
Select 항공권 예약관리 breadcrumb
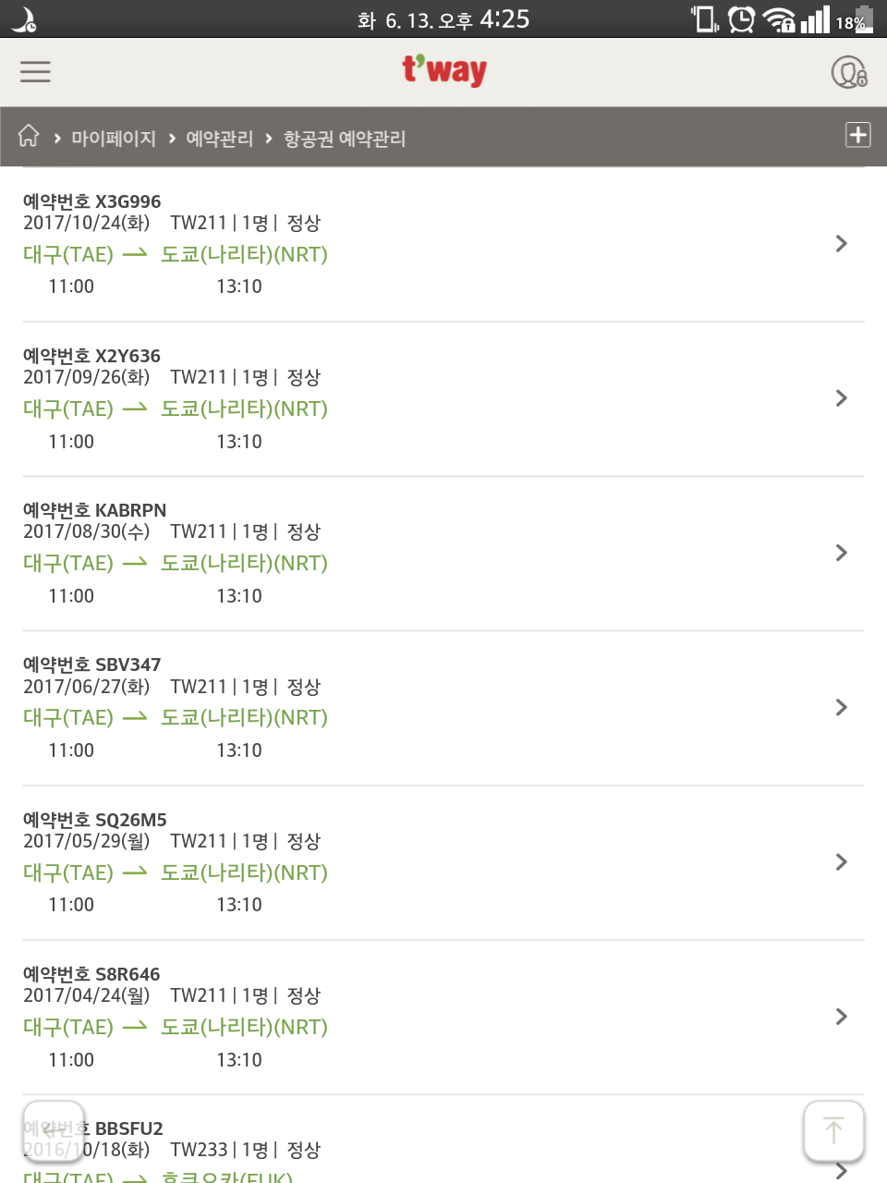tap(344, 139)
